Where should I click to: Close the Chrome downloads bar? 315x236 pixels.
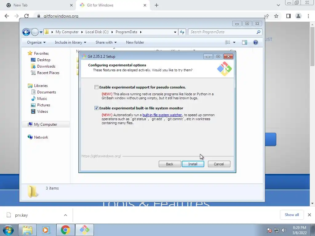point(309,215)
